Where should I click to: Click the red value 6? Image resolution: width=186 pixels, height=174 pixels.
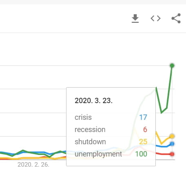tap(145, 130)
